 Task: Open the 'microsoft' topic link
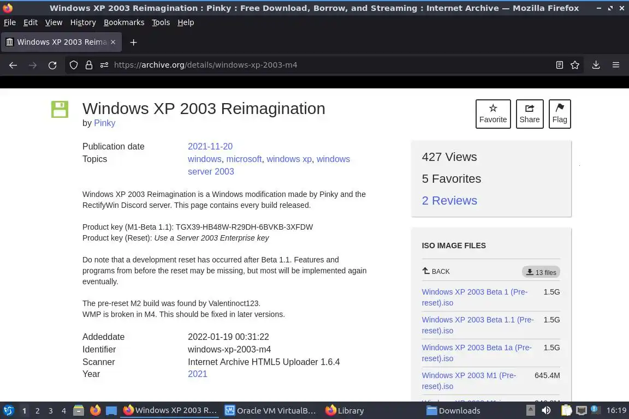coord(244,159)
